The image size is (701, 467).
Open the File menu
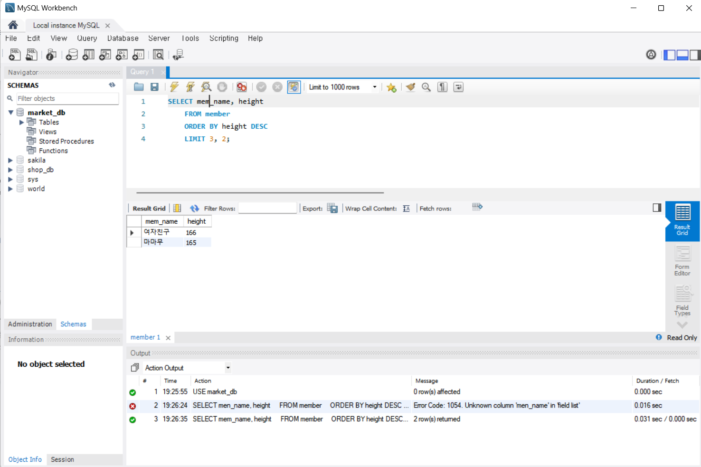11,38
